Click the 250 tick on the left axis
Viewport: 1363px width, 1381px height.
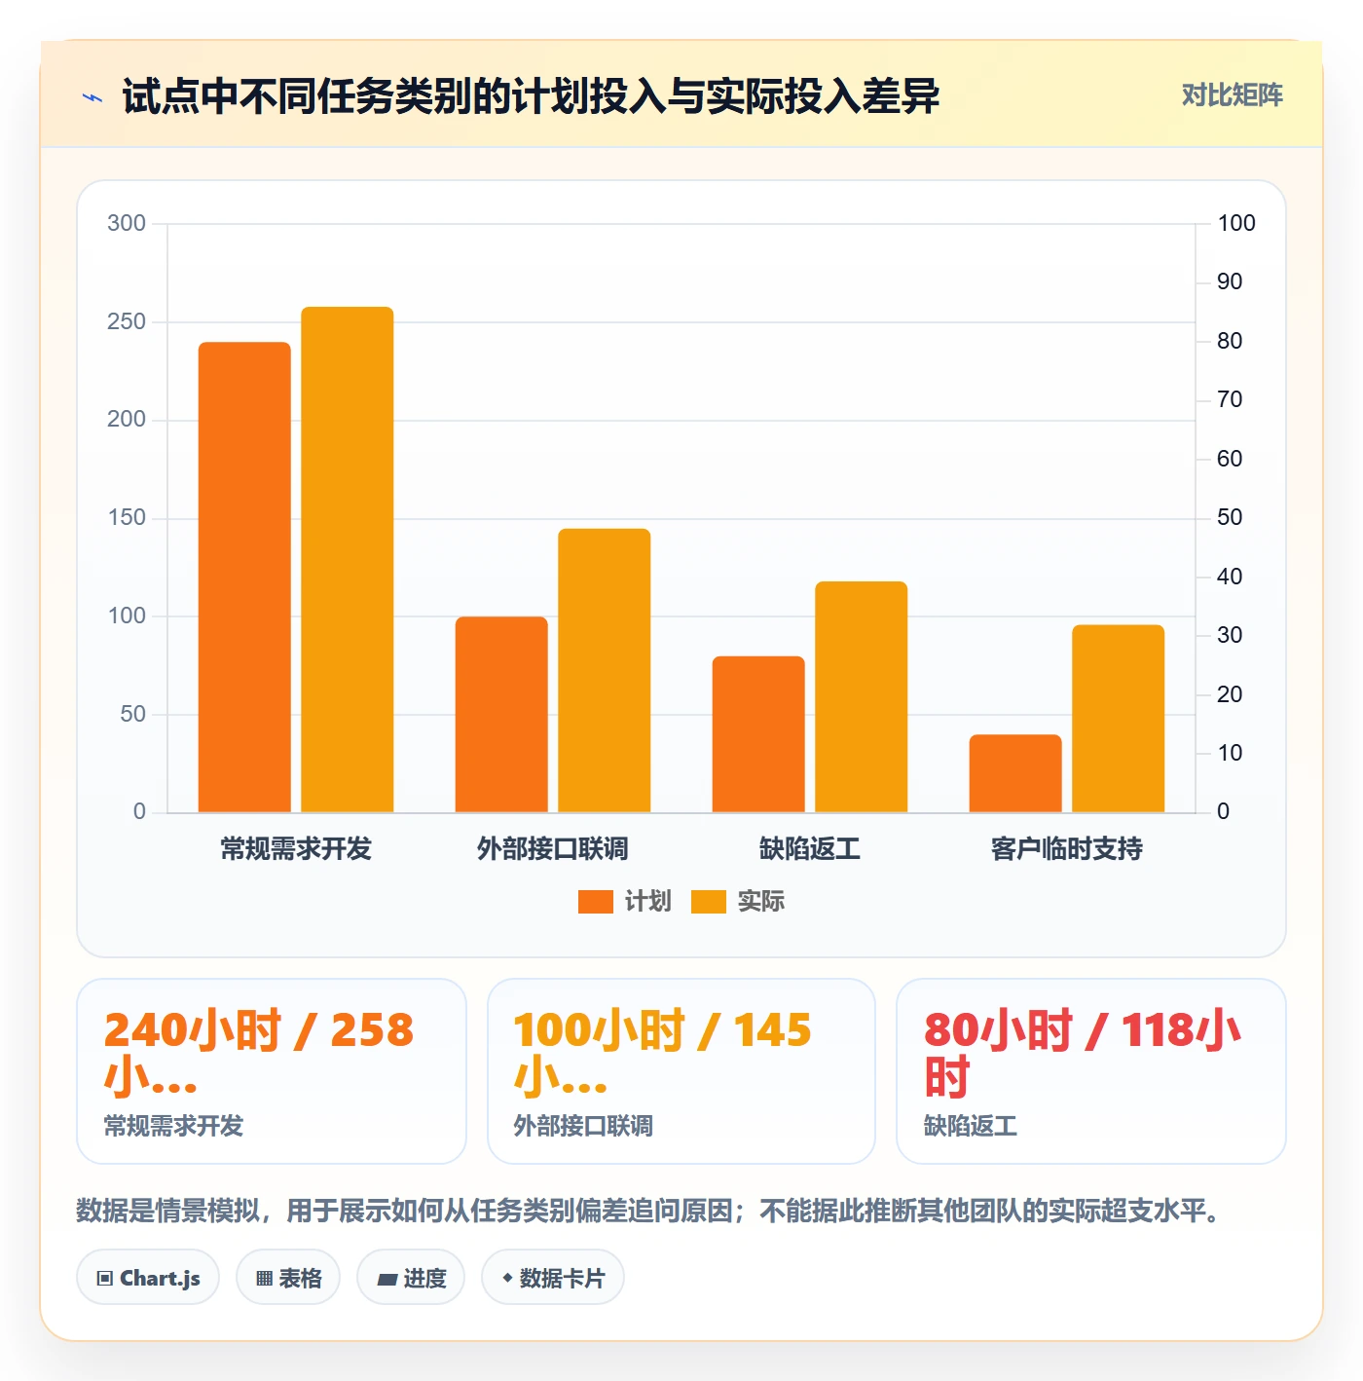[127, 321]
